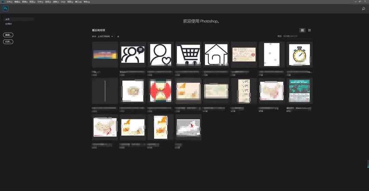Open the gray map with red marker thumbnail
The image size is (369, 191).
pyautogui.click(x=188, y=127)
